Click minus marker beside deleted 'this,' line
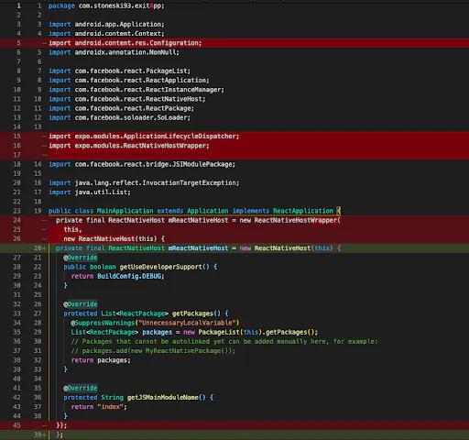The image size is (469, 440). click(44, 229)
